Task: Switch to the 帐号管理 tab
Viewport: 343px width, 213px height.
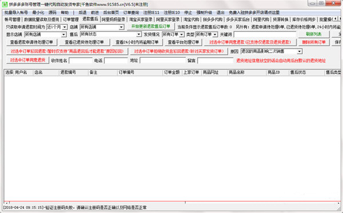Action: point(13,19)
